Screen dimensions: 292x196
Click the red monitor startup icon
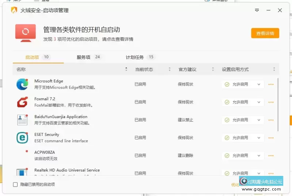(26, 33)
